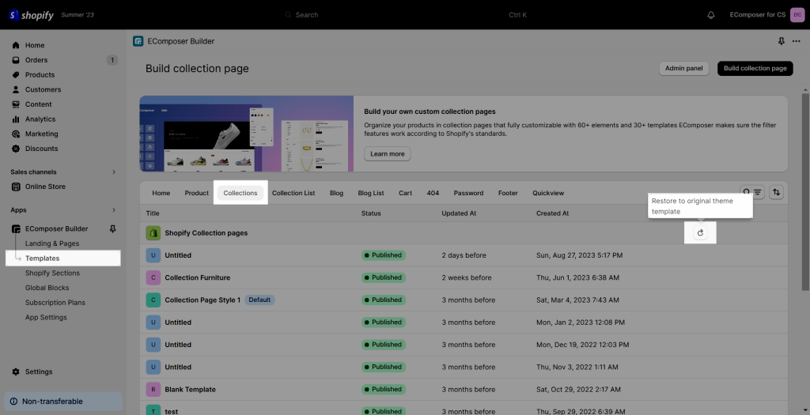Select the Quickview tab

coord(548,193)
